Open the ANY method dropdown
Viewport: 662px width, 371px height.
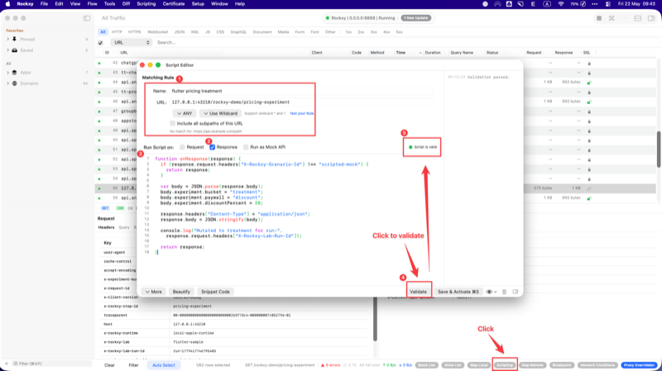click(x=185, y=113)
